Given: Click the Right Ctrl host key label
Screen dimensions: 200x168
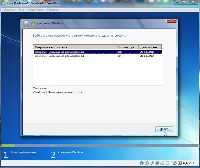Looking at the screenshot, I should click(x=188, y=163).
